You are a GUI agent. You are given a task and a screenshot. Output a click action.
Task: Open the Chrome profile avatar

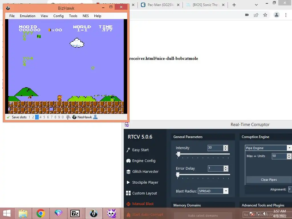pyautogui.click(x=277, y=15)
